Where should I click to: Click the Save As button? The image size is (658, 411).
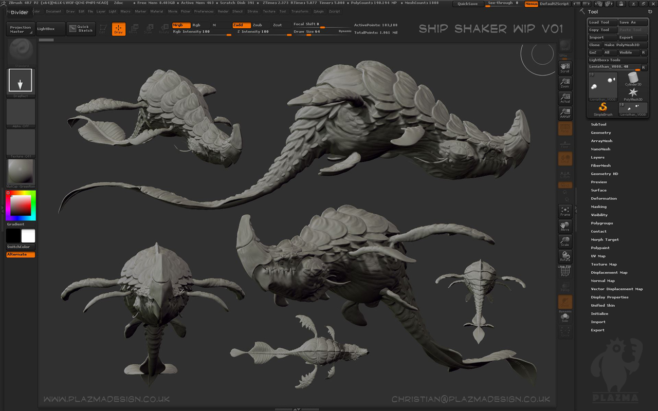[x=633, y=23]
